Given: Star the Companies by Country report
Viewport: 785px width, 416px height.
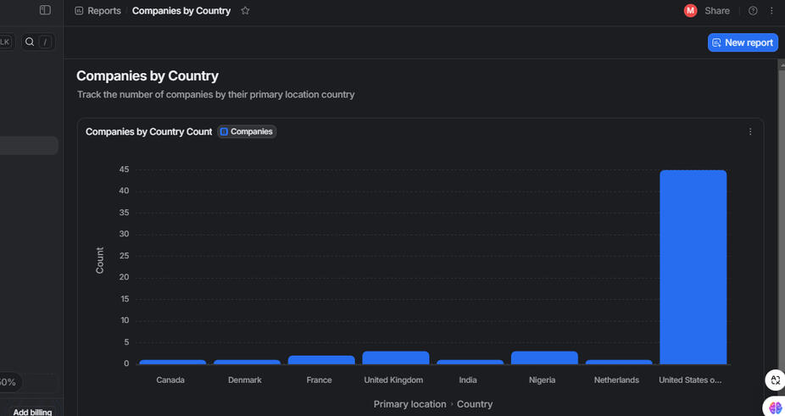Looking at the screenshot, I should click(x=245, y=11).
